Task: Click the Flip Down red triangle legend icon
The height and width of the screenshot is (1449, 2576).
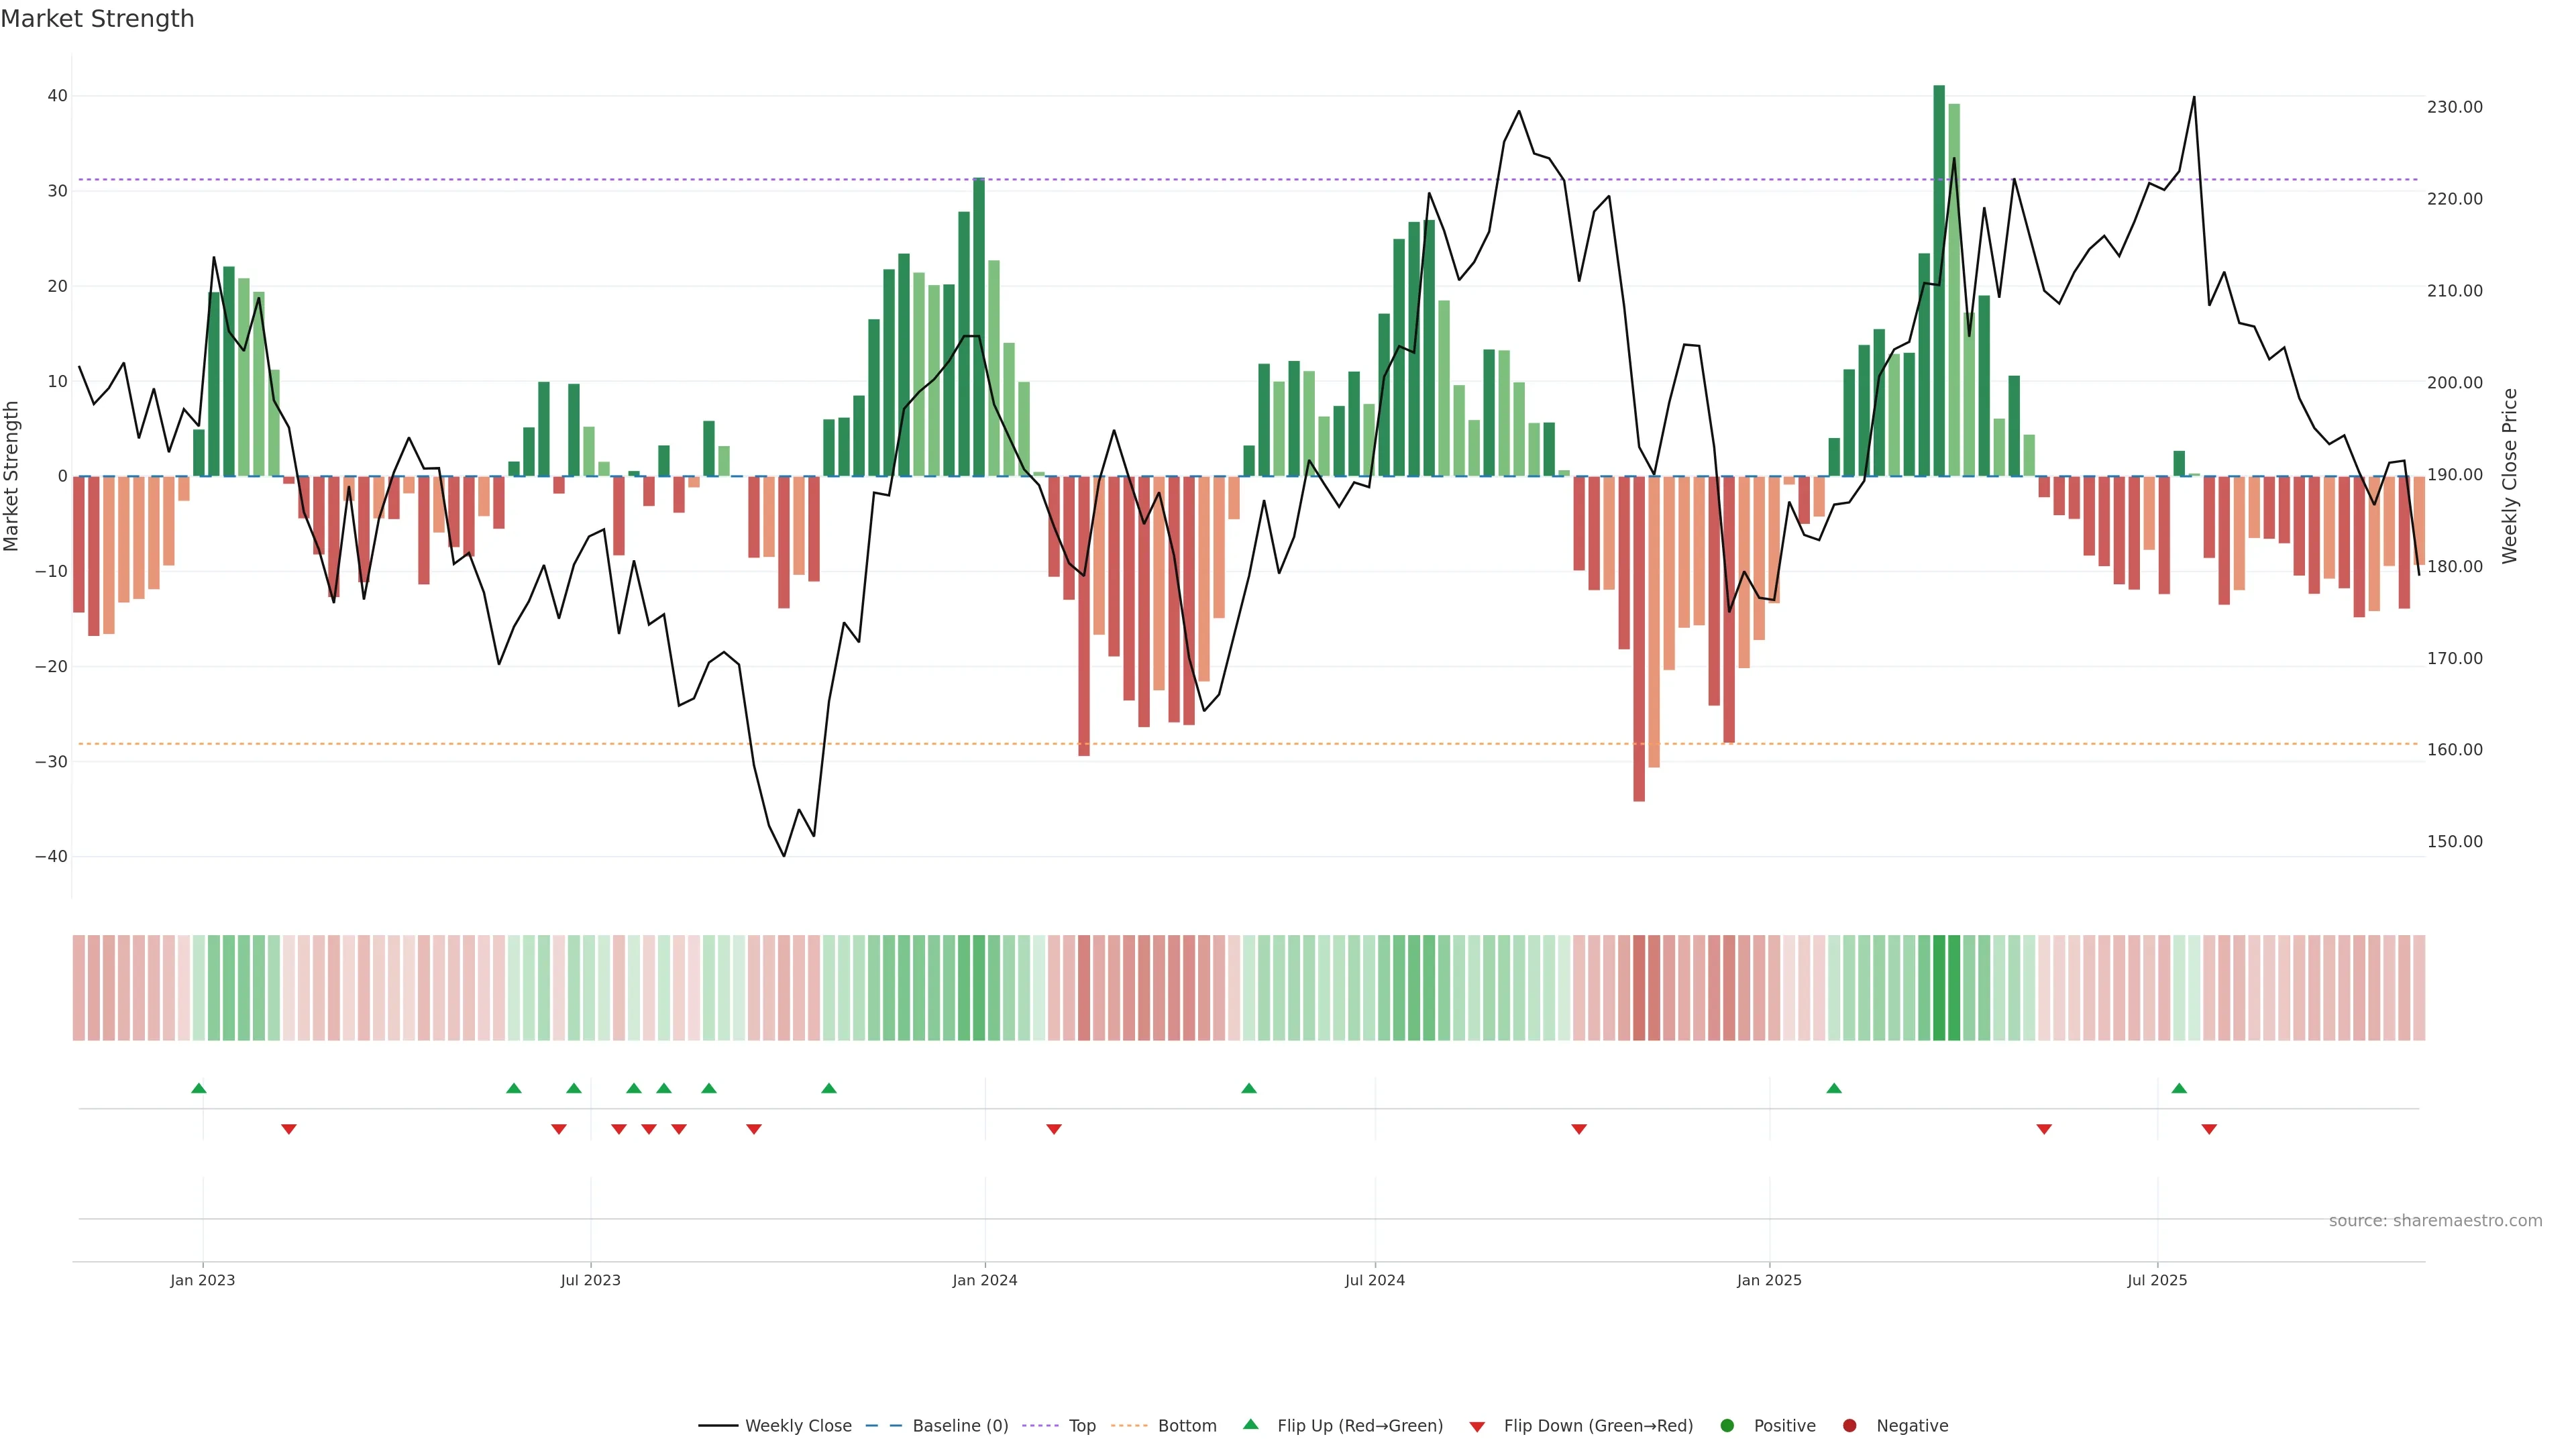Action: (1477, 1426)
